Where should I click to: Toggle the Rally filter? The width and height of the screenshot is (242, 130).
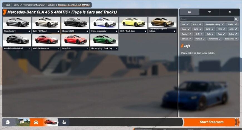coord(210,34)
